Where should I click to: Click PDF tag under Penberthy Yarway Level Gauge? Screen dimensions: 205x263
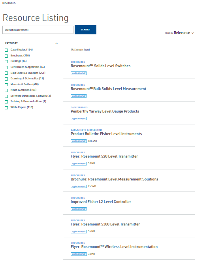tap(79, 118)
